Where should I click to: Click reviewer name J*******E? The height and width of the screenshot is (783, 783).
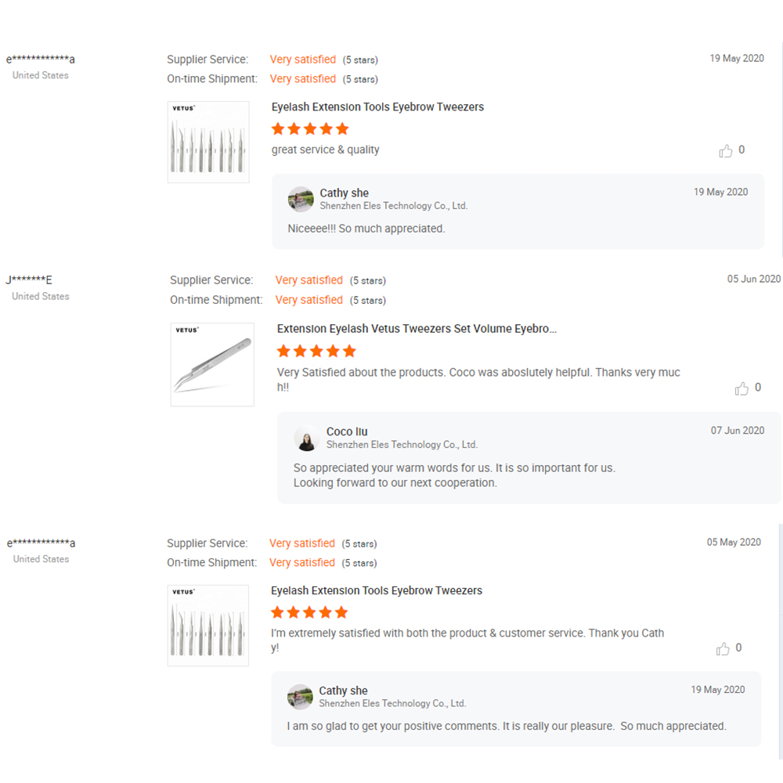point(29,280)
